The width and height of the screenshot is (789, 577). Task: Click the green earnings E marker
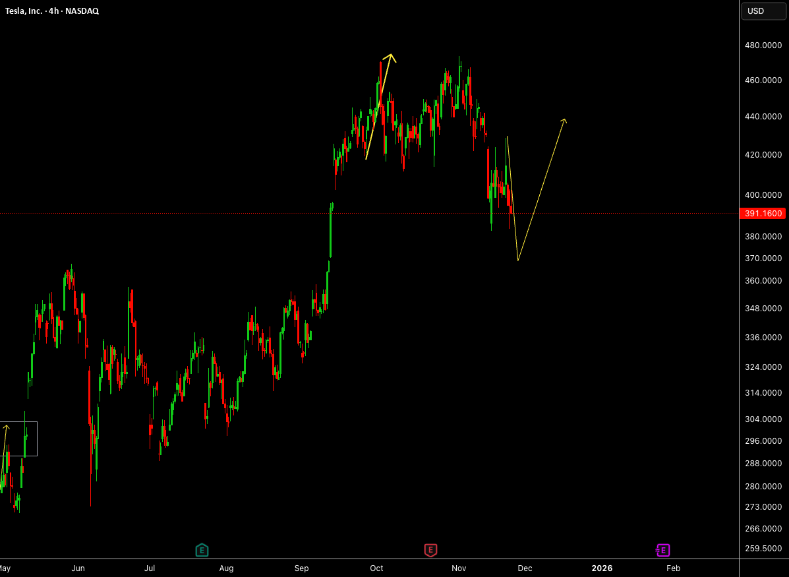pyautogui.click(x=202, y=551)
